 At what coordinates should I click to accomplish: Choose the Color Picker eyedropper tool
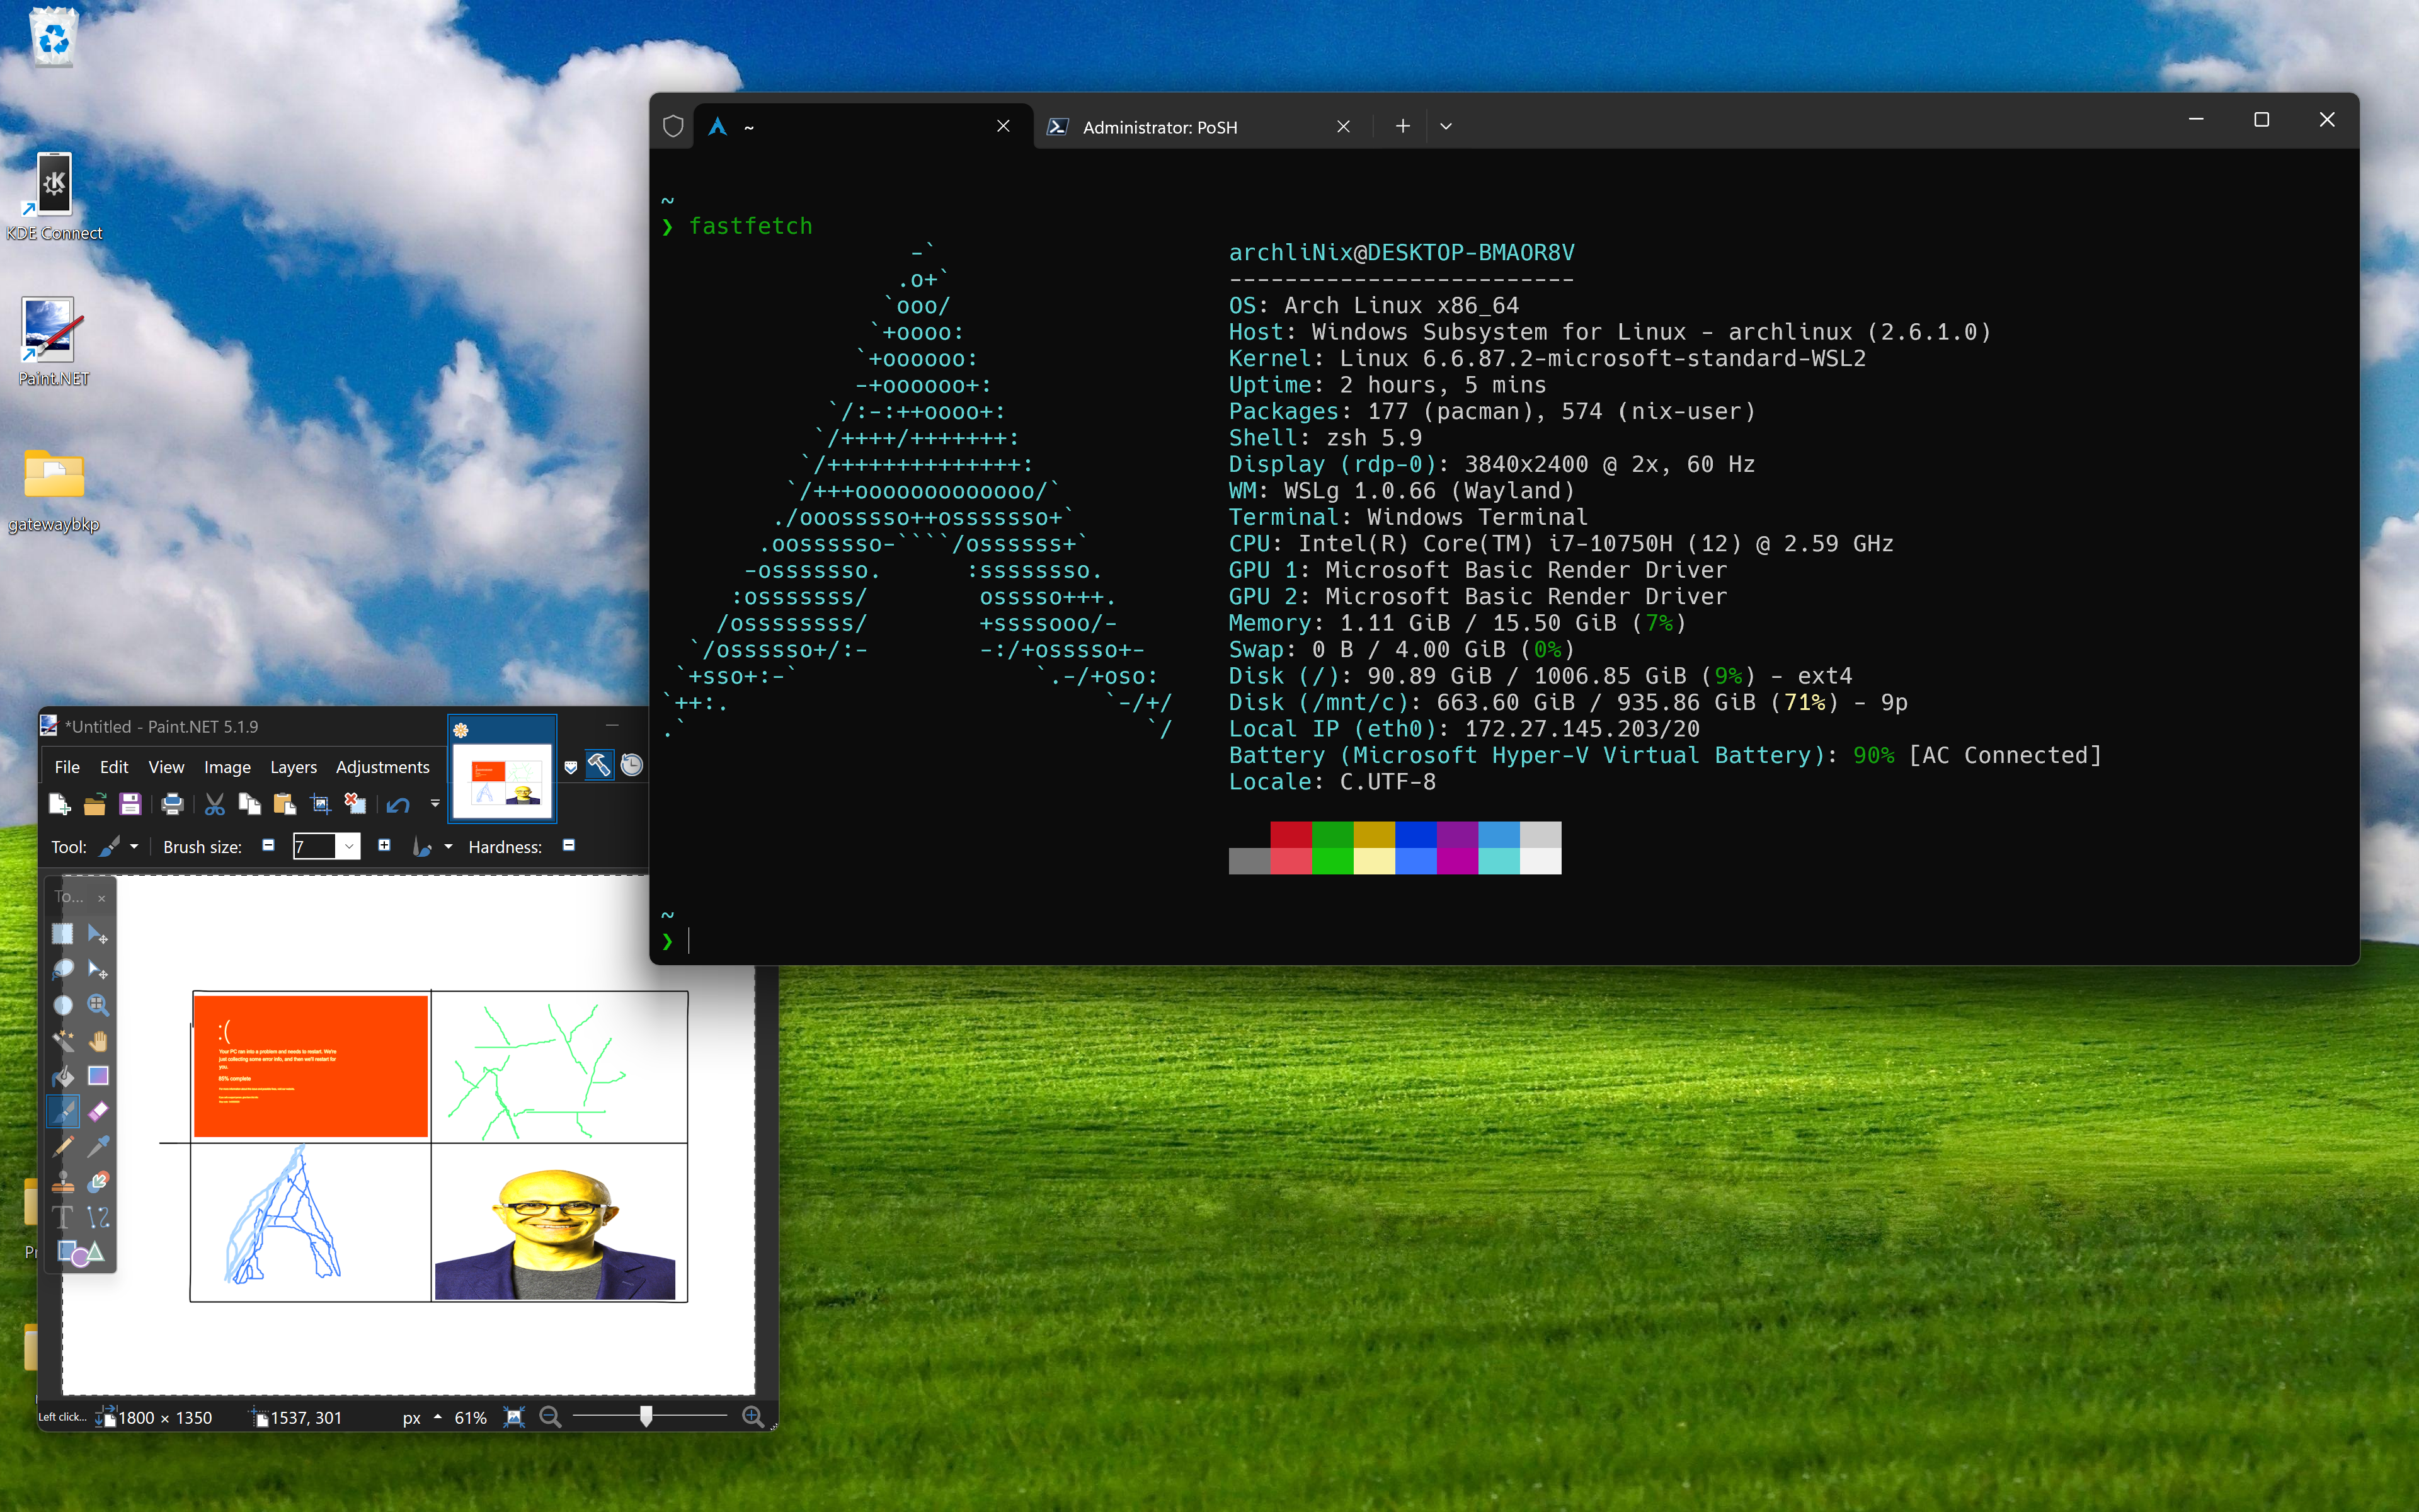pos(98,1146)
